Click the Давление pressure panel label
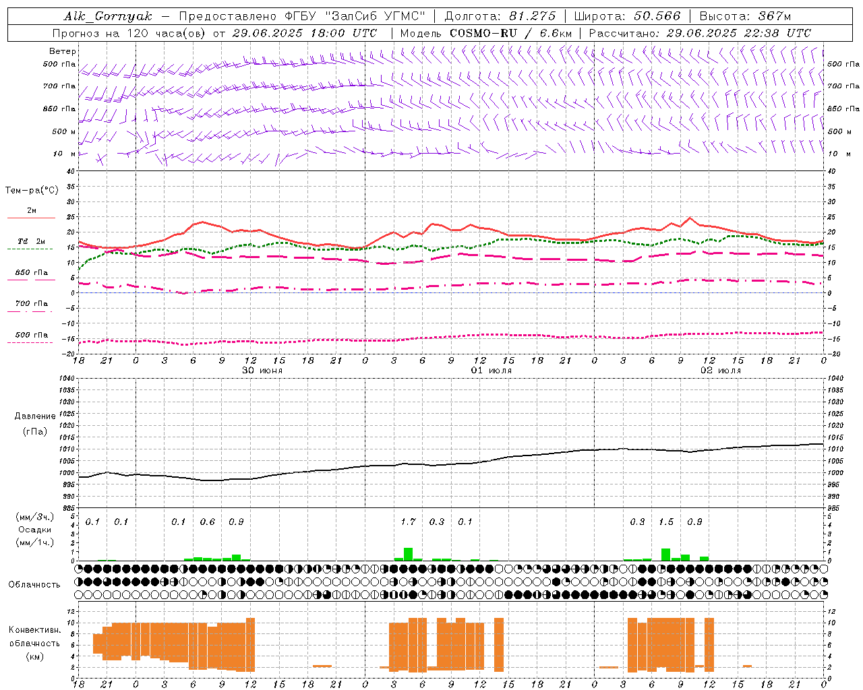This screenshot has height=690, width=863. pos(35,416)
